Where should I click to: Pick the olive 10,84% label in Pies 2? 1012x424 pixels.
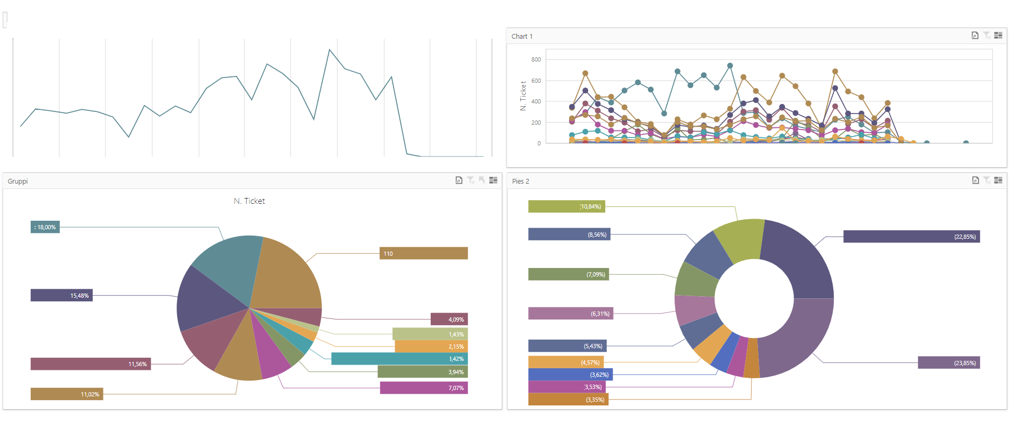pyautogui.click(x=566, y=206)
